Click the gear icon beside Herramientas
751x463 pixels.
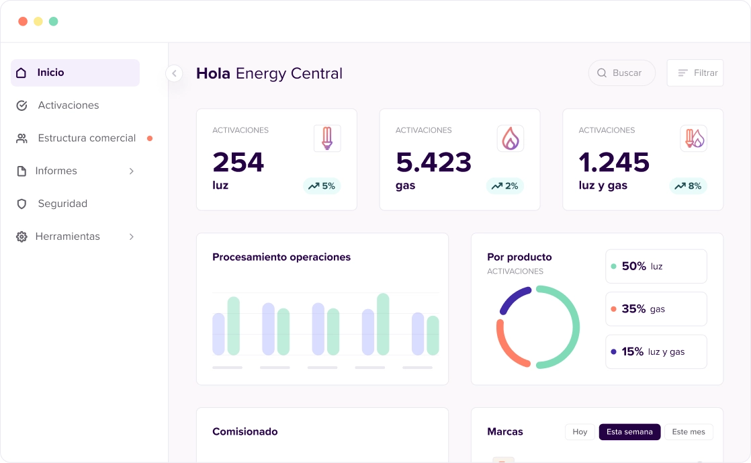pyautogui.click(x=21, y=237)
